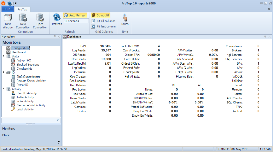The width and height of the screenshot is (273, 152).
Task: Click the Oldest TRX time 00:00:00
Action: pos(154,55)
